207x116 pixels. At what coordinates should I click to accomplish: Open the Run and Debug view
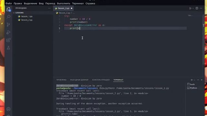[x=8, y=32]
